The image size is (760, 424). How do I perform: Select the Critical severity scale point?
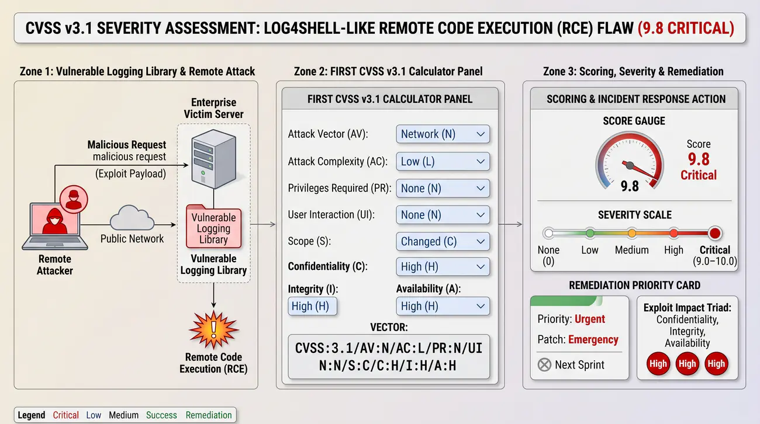point(714,234)
